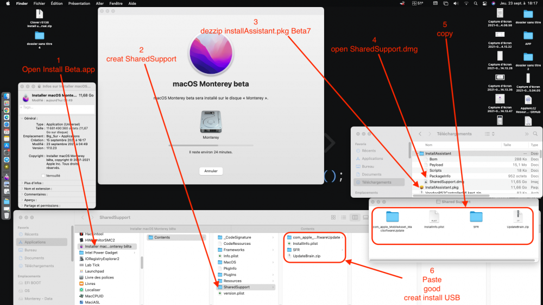Screen dimensions: 543x305
Task: Open Trash in the Dock
Action: point(7,216)
